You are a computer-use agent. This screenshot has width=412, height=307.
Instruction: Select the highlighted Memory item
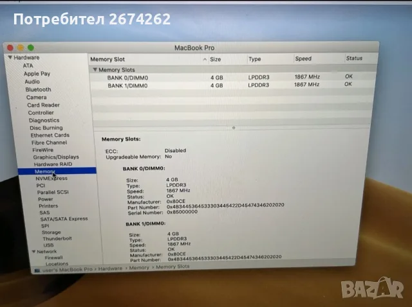pos(57,171)
